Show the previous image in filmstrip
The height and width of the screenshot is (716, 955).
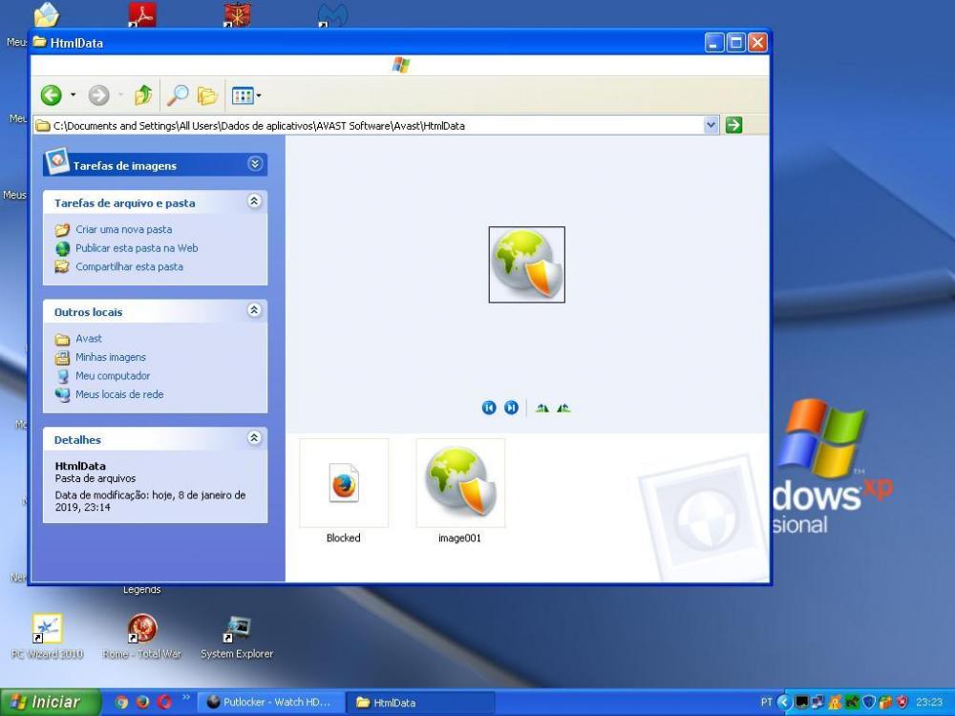(x=489, y=408)
